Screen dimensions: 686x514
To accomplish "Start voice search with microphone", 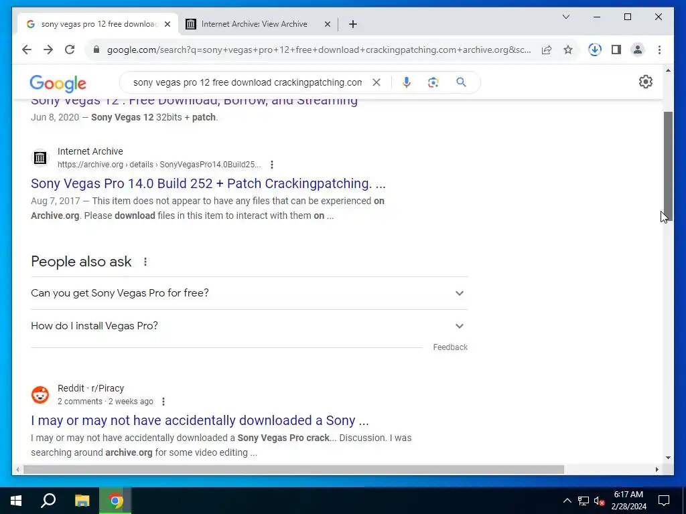I will pos(407,82).
